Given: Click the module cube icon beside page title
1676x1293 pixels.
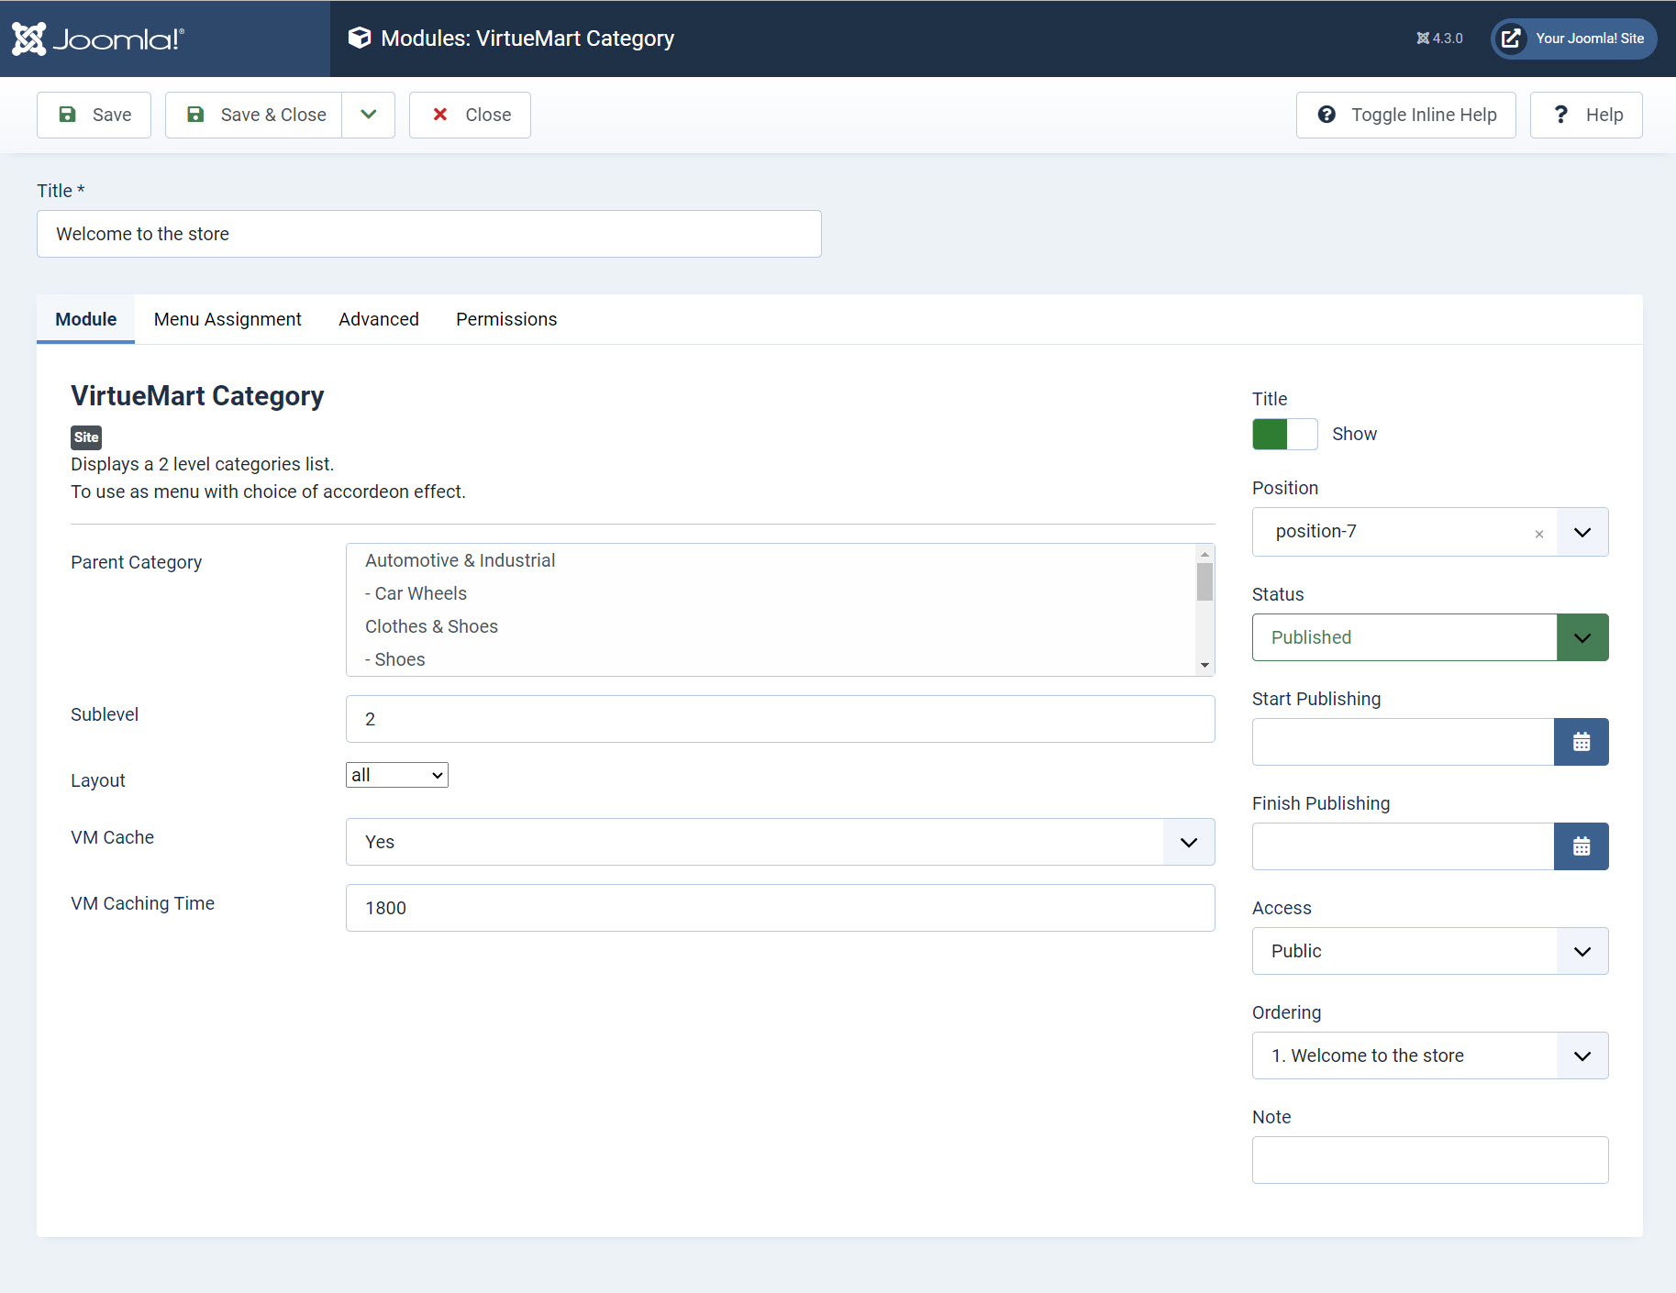Looking at the screenshot, I should coord(360,38).
